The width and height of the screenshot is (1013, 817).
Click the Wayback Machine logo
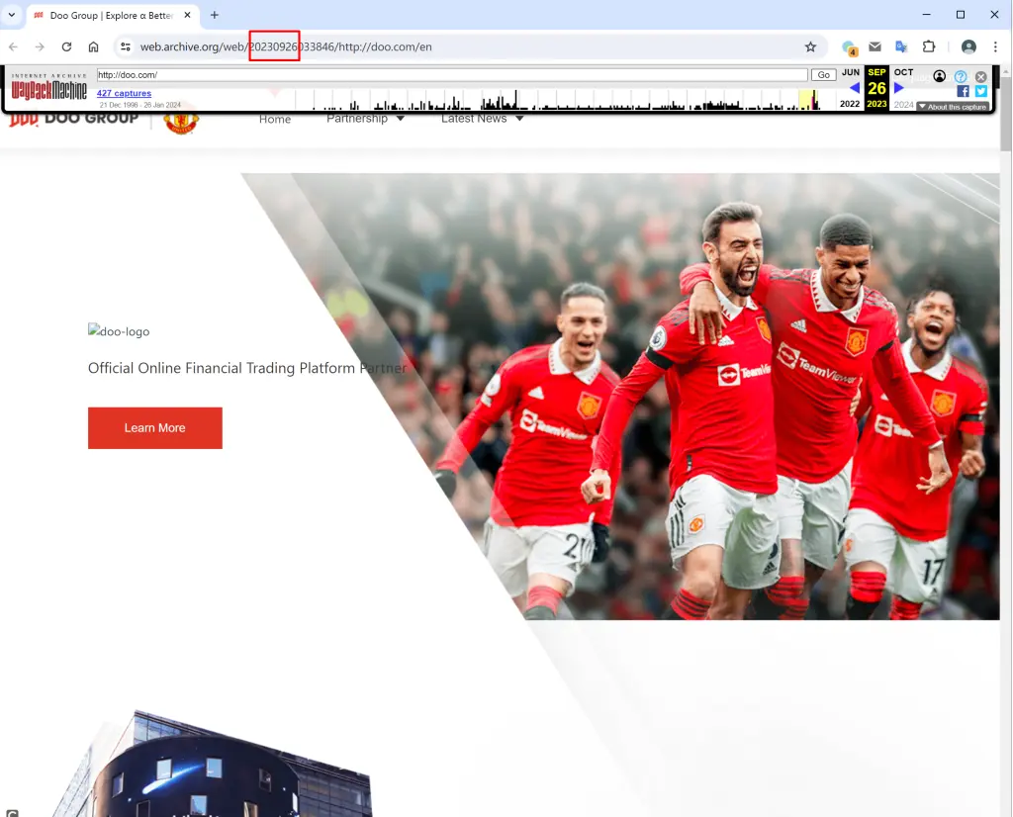click(x=49, y=86)
